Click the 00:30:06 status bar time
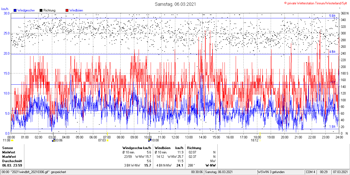This screenshot has width=350, height=175. pyautogui.click(x=197, y=172)
